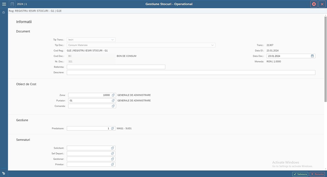Open the hamburger main menu
The height and width of the screenshot is (177, 327).
[4, 4]
